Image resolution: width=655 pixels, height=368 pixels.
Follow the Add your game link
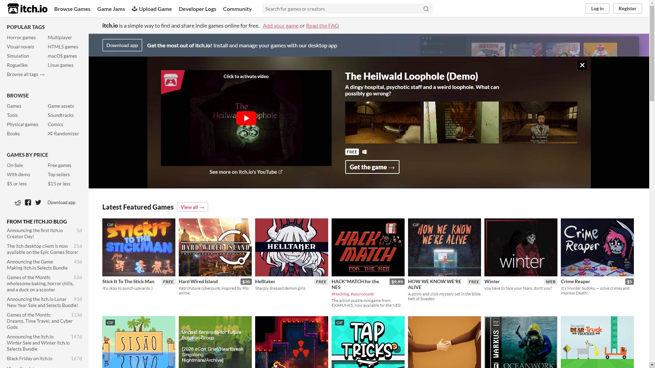(x=280, y=26)
